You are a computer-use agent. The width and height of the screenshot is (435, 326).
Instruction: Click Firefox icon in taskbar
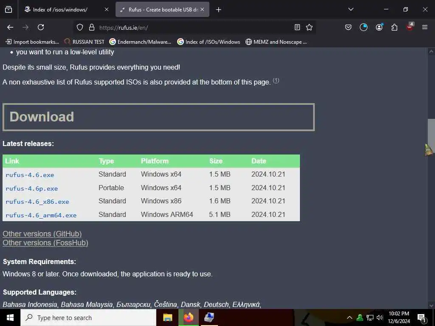[188, 318]
